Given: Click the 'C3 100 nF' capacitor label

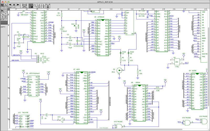Looking at the screenshot, I should click(64, 29).
